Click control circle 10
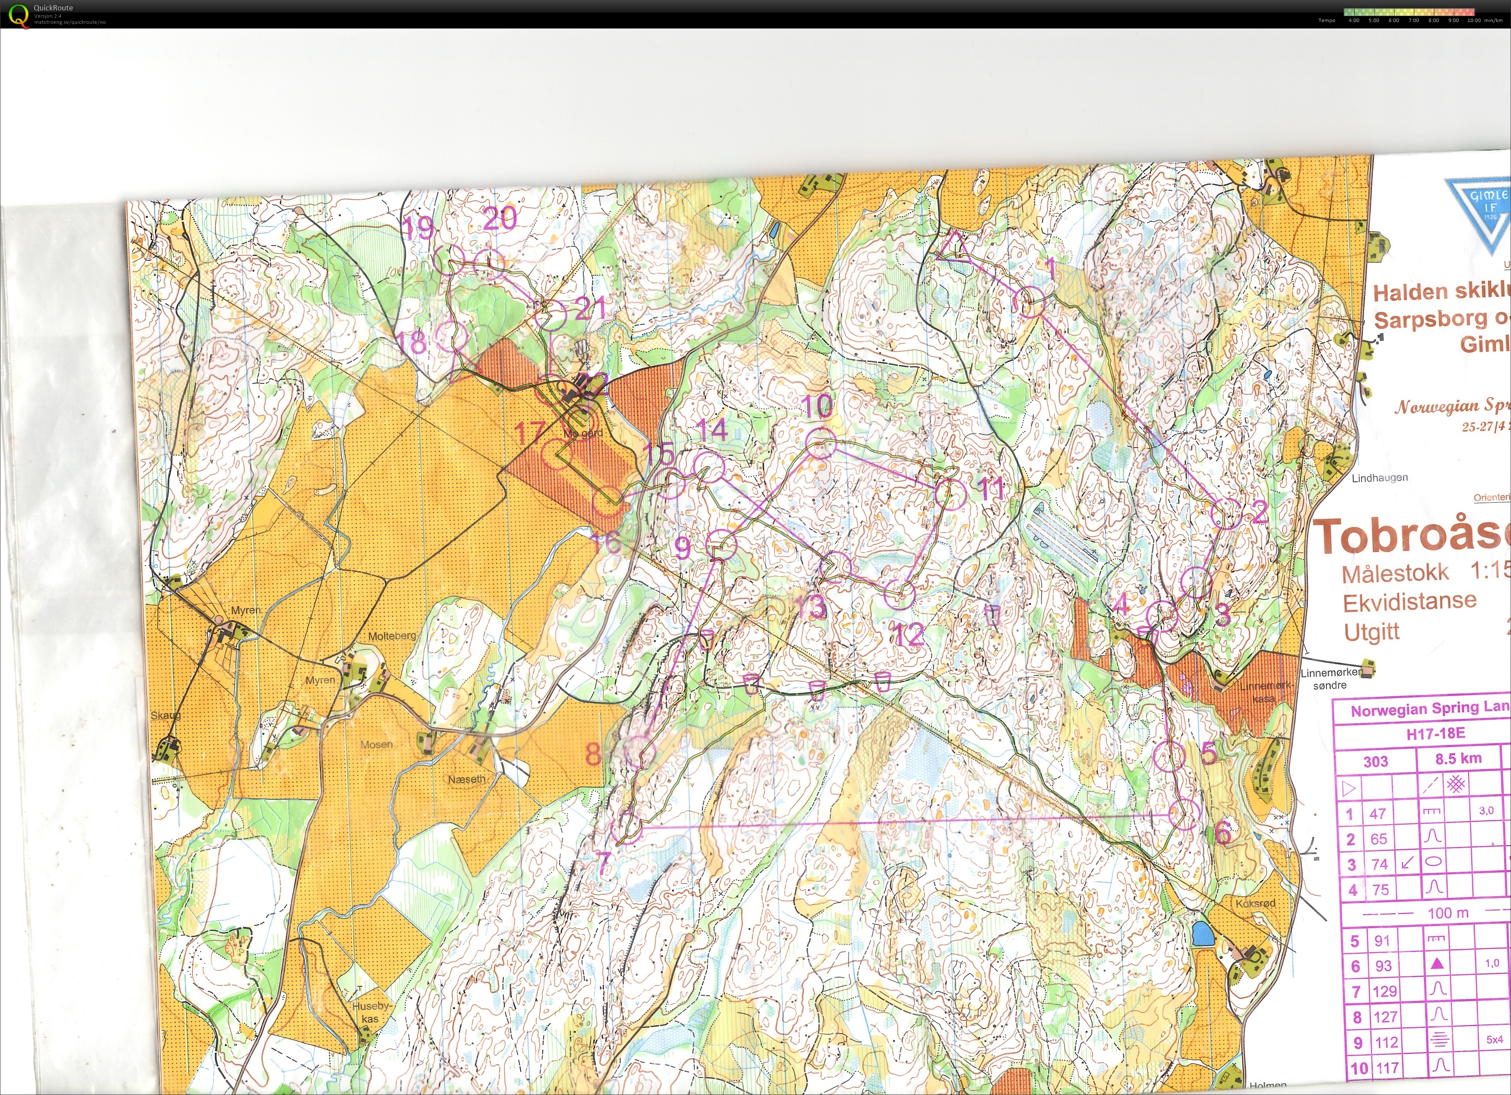 [x=820, y=443]
